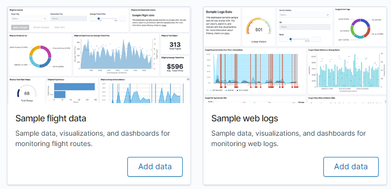The height and width of the screenshot is (189, 391).
Task: Open the Sample flight data dashboard preview
Action: click(99, 55)
